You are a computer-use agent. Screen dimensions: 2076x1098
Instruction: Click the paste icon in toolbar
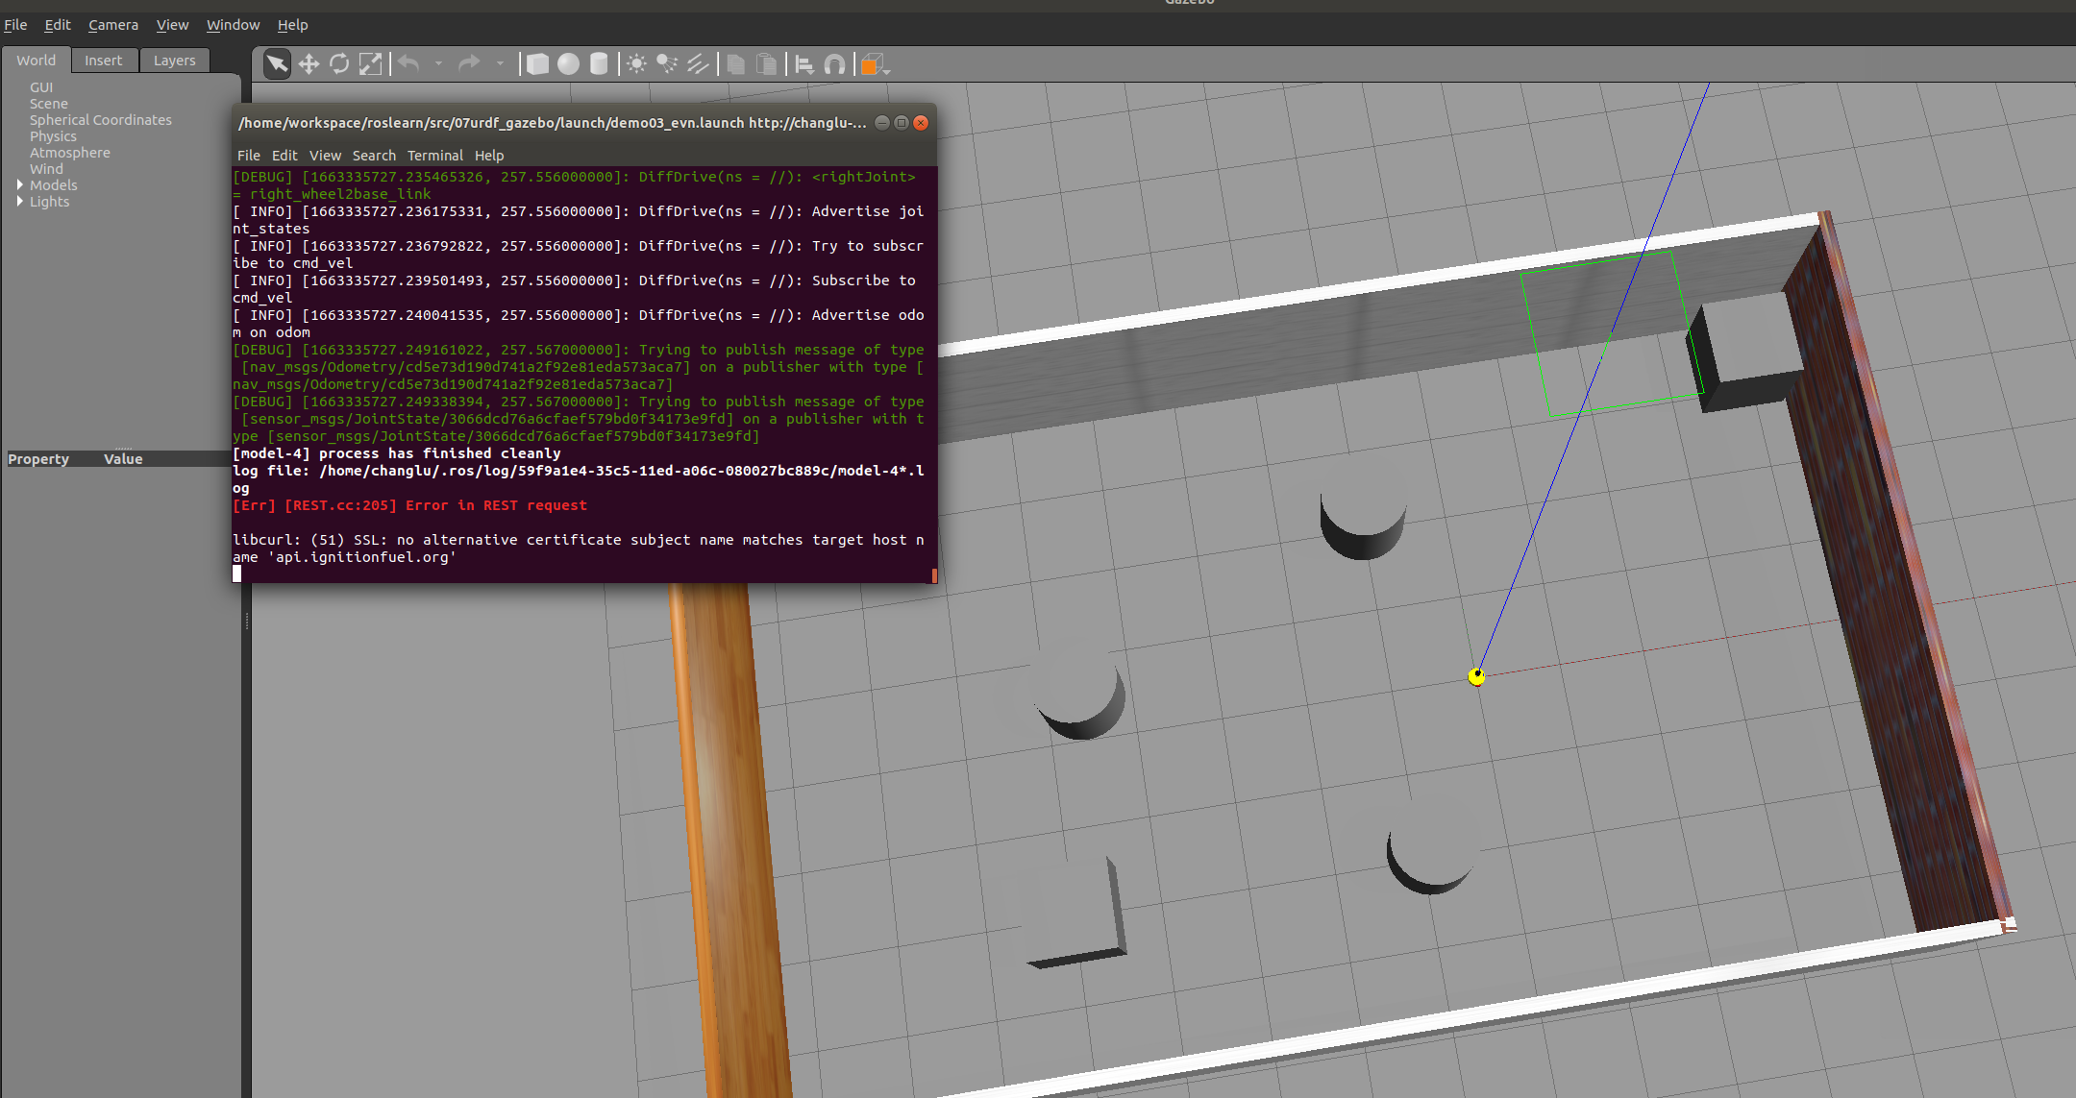coord(767,64)
